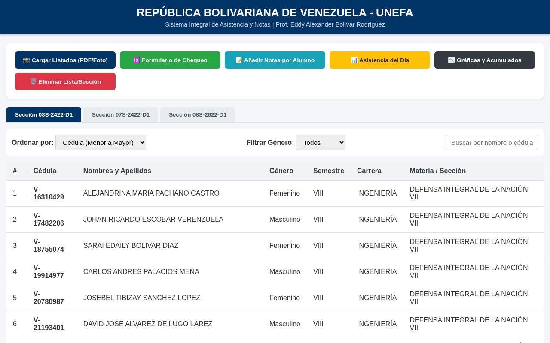
Task: Select ALEJANDRINA MARÍA PACHANO CASTRO name
Action: 151,193
